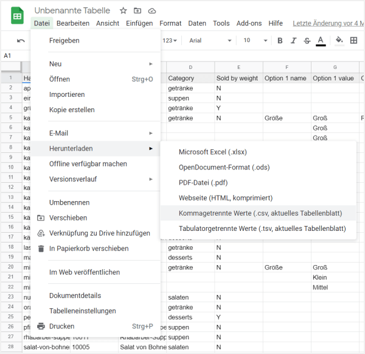Open the borders tool
The width and height of the screenshot is (365, 354).
(354, 40)
